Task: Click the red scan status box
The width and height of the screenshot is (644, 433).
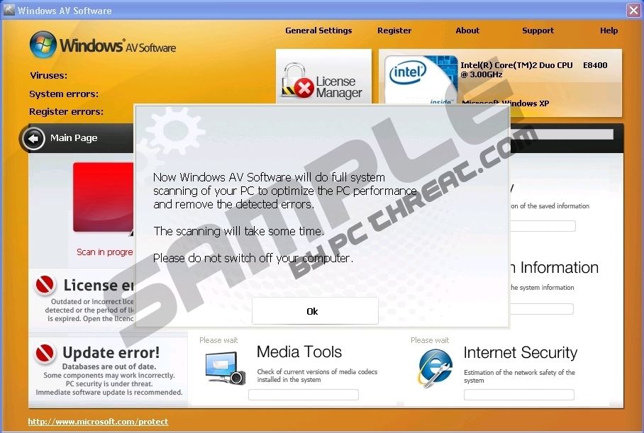Action: pos(104,198)
